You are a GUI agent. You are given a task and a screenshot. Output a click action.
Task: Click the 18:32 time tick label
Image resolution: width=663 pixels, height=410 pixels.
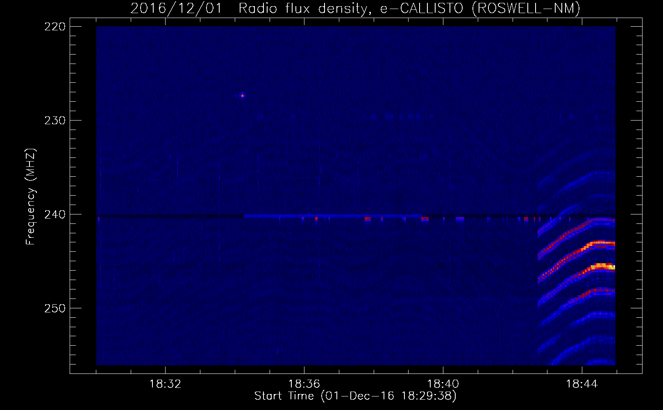tap(165, 384)
